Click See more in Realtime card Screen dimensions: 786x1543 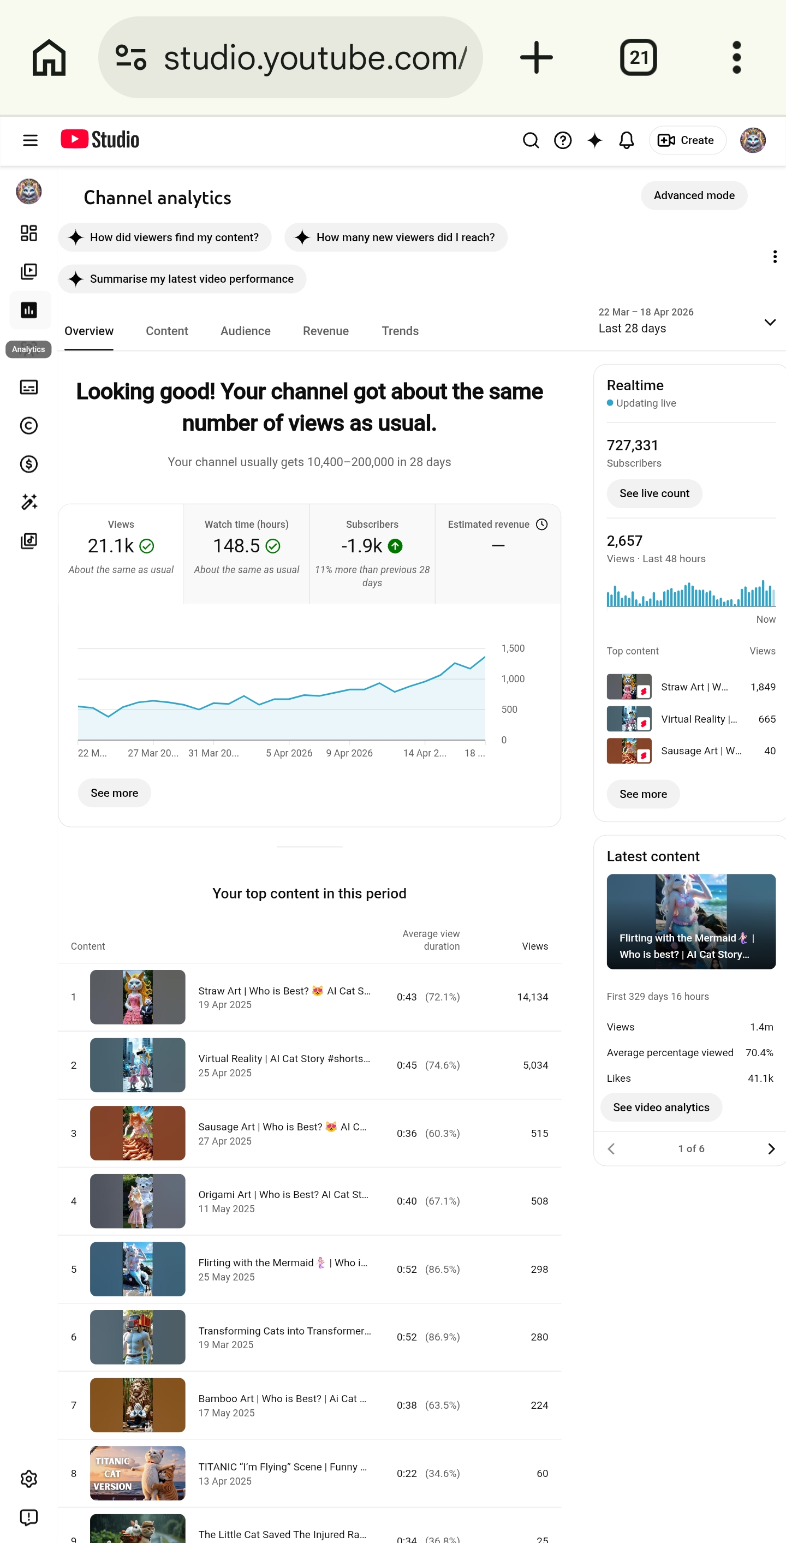click(x=643, y=794)
